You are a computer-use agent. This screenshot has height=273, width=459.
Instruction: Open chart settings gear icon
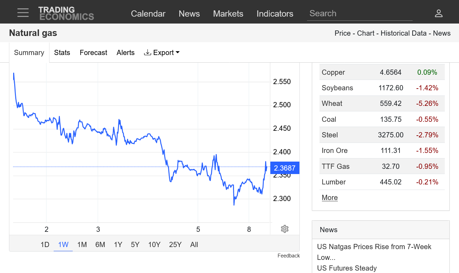tap(285, 229)
